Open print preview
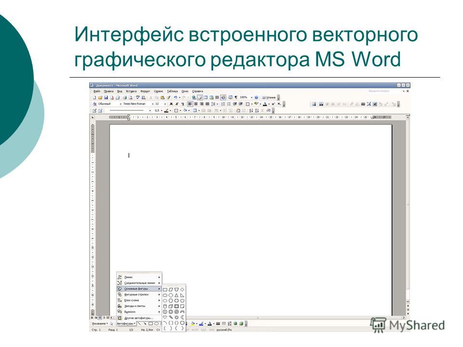Screen dimensions: 463x347 click(131, 97)
